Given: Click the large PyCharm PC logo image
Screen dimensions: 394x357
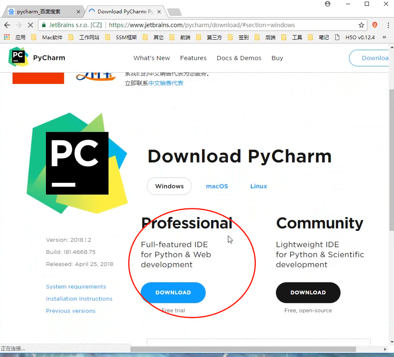Looking at the screenshot, I should [77, 163].
